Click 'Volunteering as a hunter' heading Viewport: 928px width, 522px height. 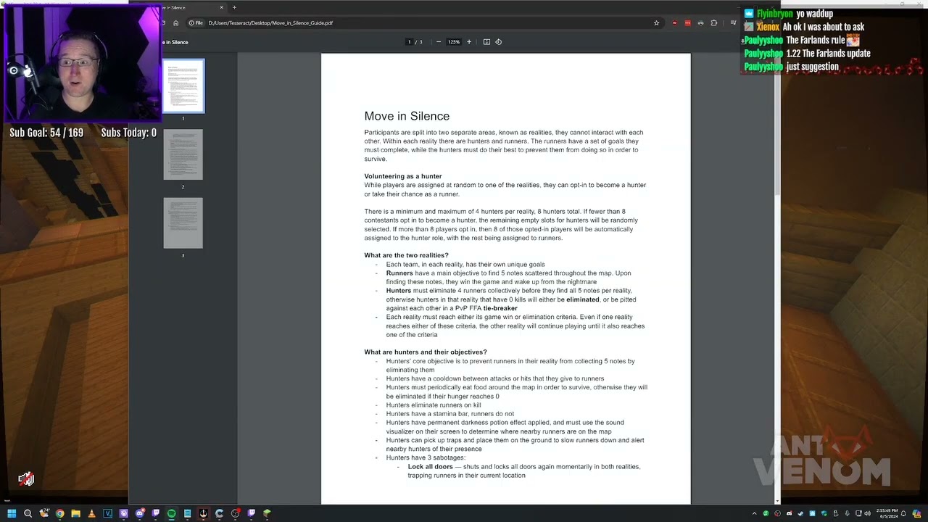point(403,176)
